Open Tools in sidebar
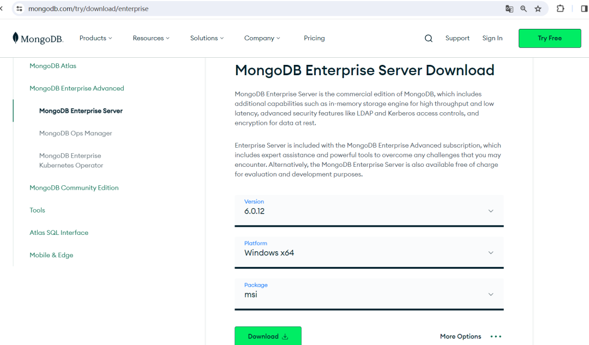The image size is (589, 345). click(x=37, y=210)
